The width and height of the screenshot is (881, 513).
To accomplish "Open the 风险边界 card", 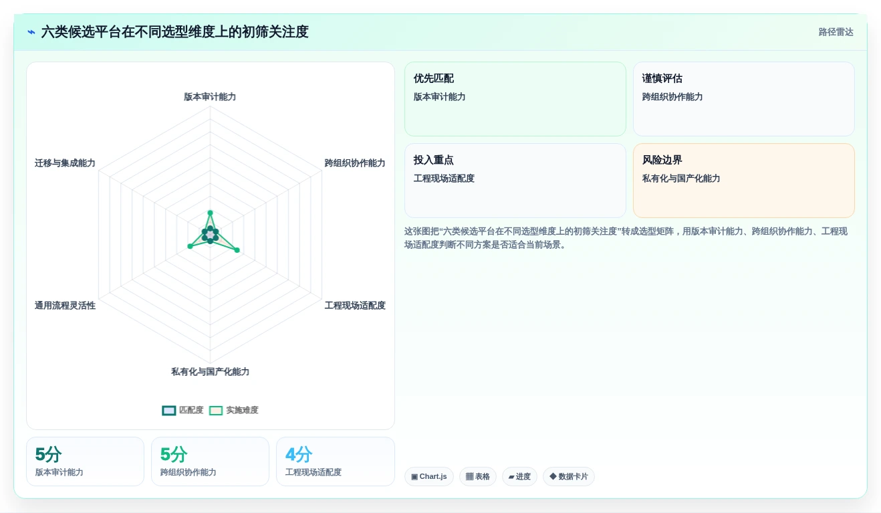I will pos(744,181).
